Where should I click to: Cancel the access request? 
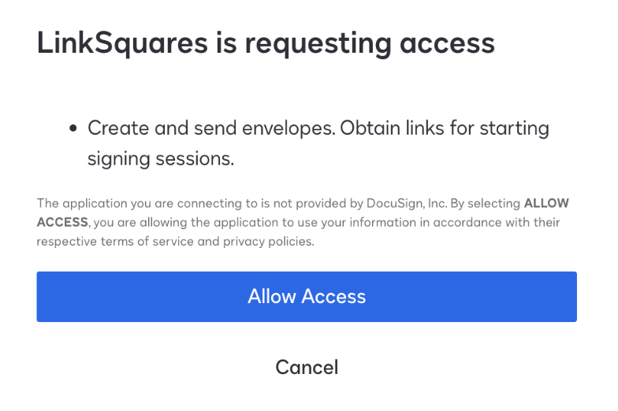[x=307, y=367]
